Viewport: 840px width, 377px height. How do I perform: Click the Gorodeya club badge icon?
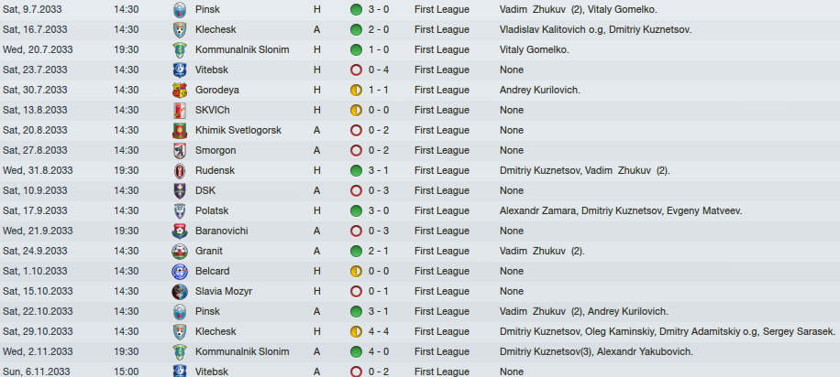(x=180, y=90)
